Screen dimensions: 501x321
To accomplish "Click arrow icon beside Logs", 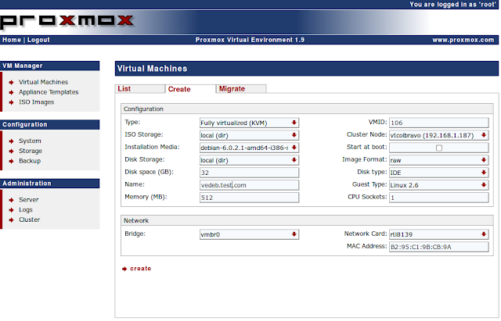I will coord(12,210).
